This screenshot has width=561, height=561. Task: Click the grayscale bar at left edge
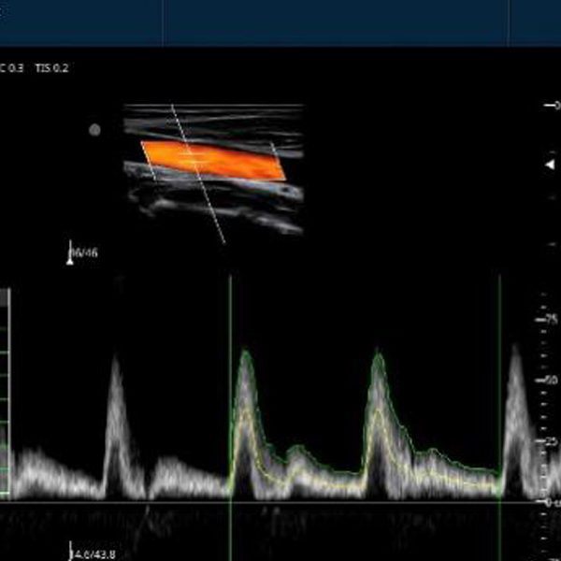tap(5, 393)
